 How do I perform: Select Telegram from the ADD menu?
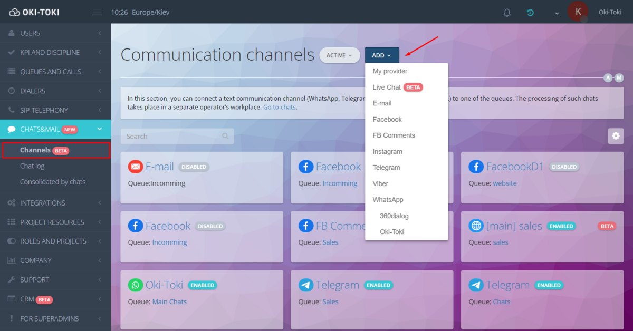tap(386, 168)
